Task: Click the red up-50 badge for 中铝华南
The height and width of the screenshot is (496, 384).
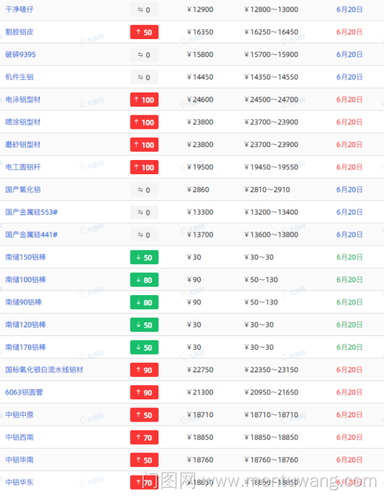Action: pos(144,459)
